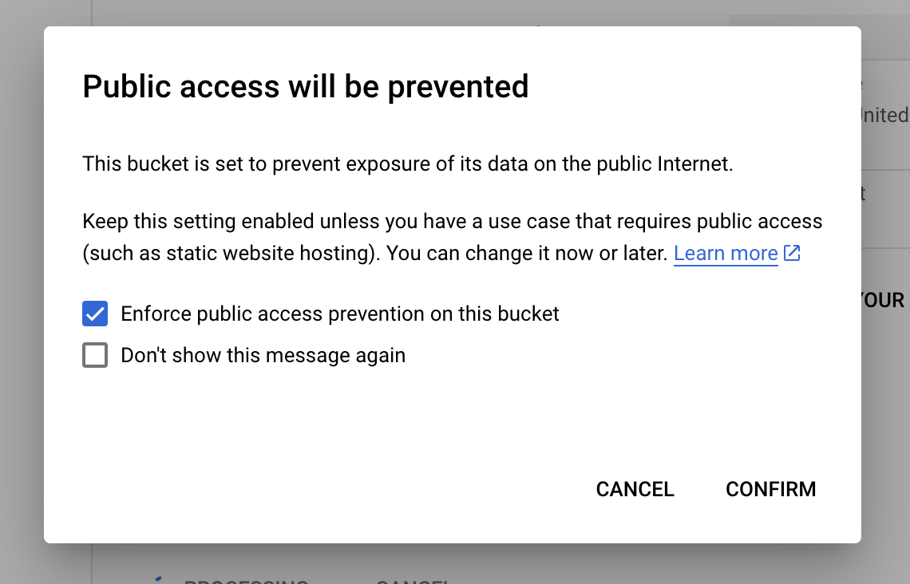
Task: Click the 'You can change it now or later' sentence
Action: [527, 254]
